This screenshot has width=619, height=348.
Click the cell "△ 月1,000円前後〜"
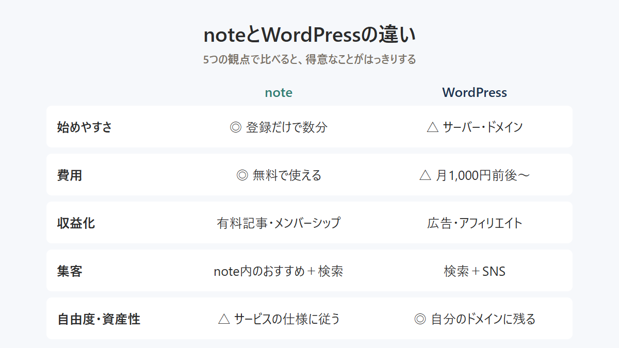(475, 175)
